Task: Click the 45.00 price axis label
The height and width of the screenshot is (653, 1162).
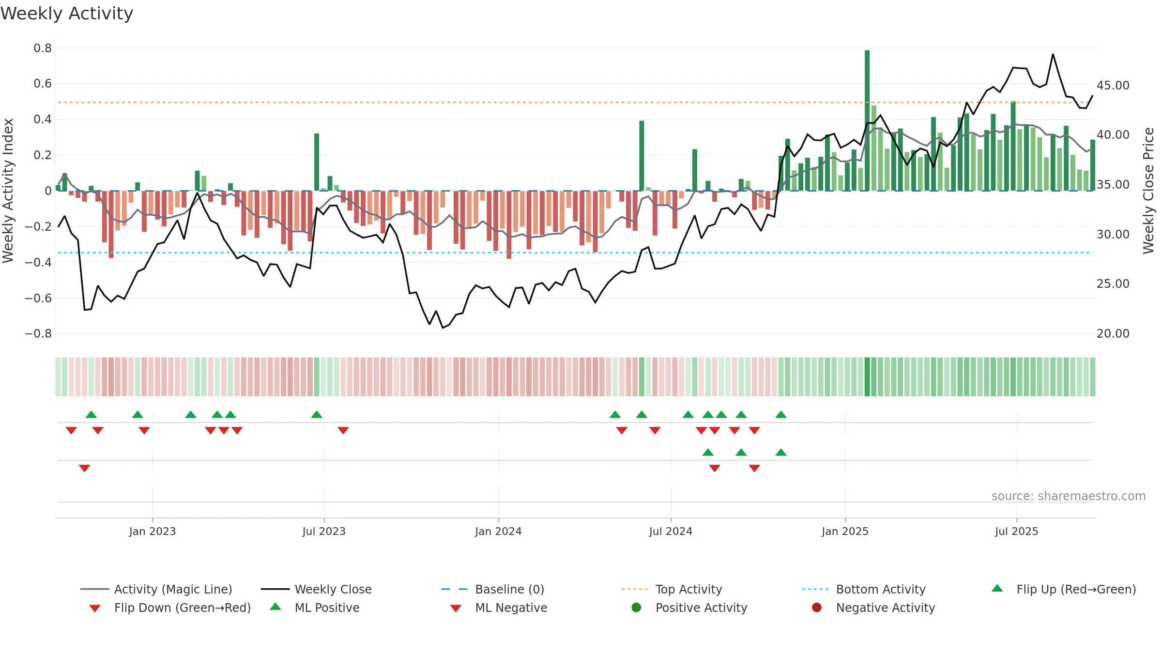Action: pos(1113,85)
